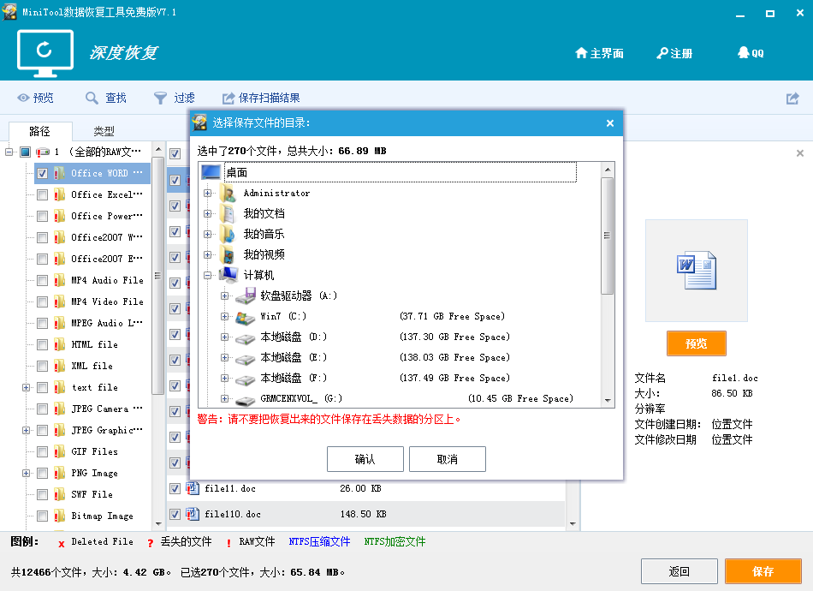
Task: Click the deep recovery monitor icon
Action: point(45,53)
